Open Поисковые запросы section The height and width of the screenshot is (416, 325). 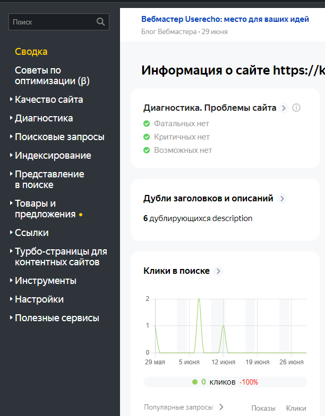60,137
